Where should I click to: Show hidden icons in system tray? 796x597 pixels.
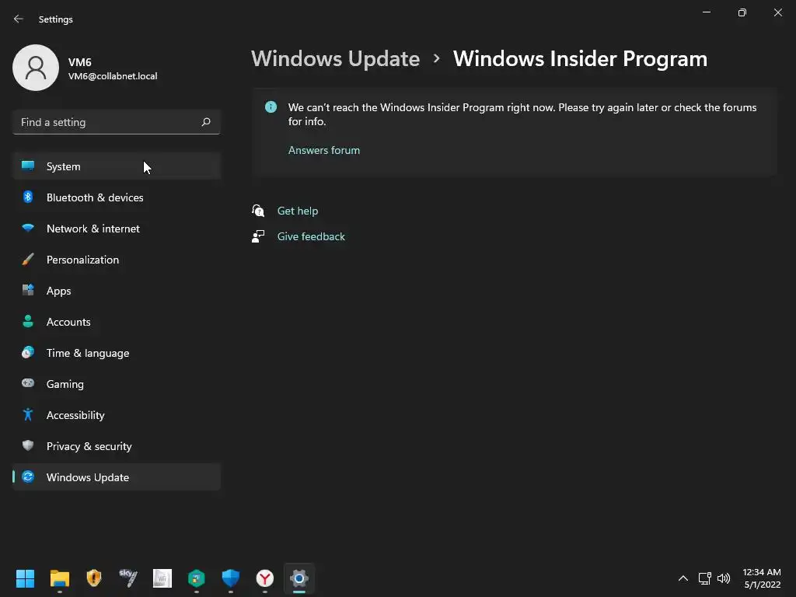pyautogui.click(x=683, y=578)
